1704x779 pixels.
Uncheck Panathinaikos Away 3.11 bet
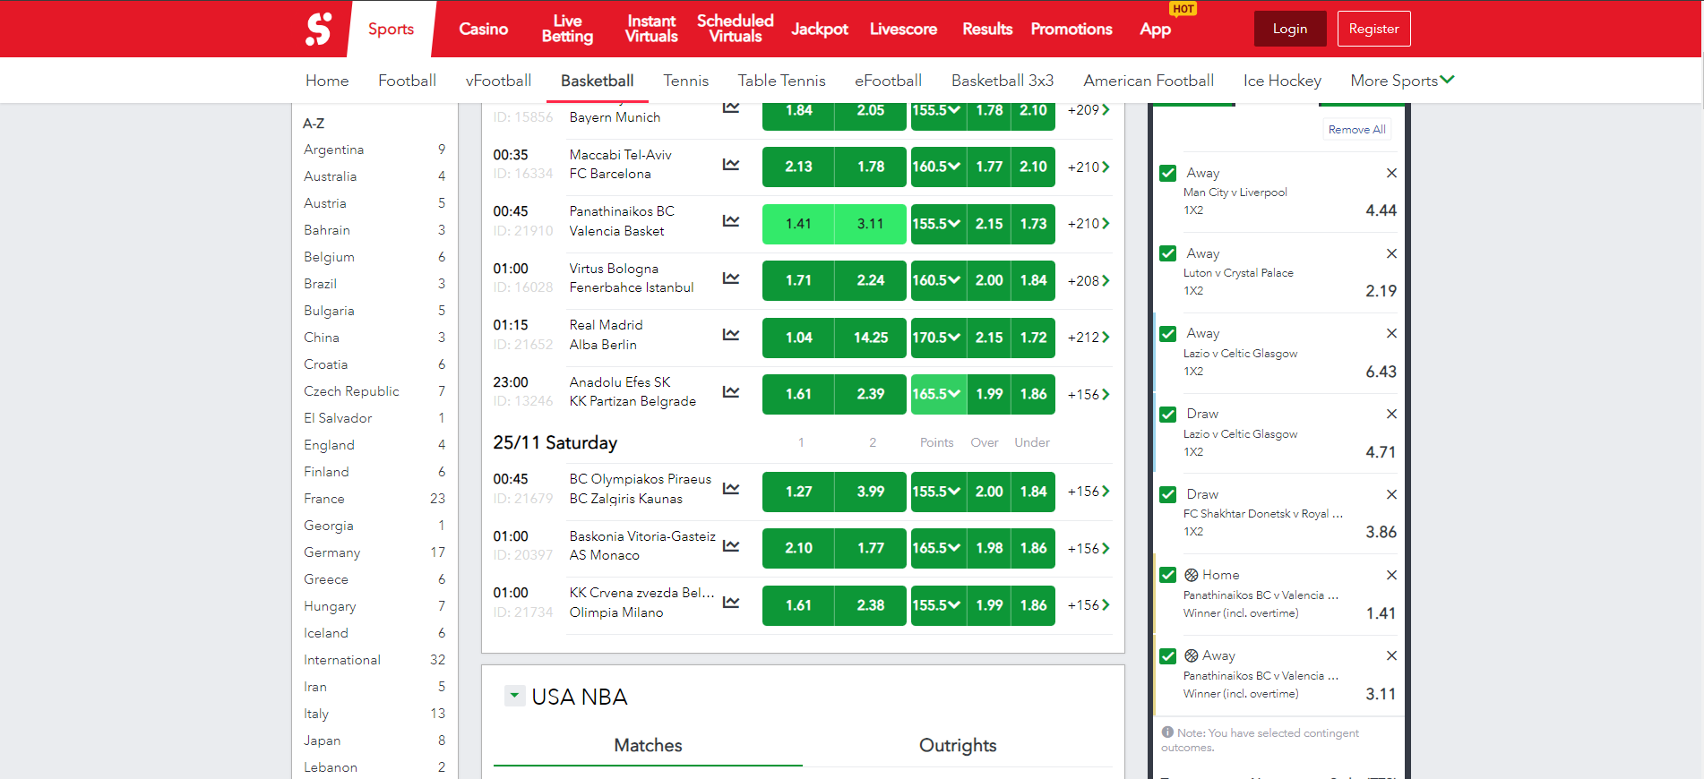coord(1167,655)
